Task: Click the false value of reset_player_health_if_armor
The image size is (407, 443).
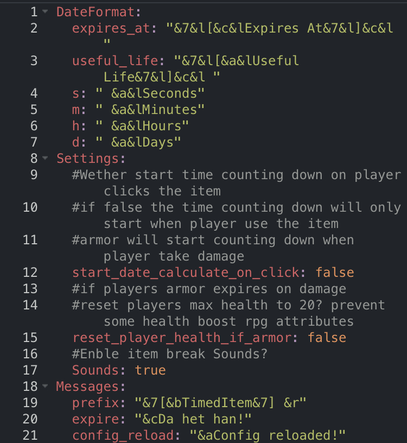Action: pyautogui.click(x=327, y=338)
